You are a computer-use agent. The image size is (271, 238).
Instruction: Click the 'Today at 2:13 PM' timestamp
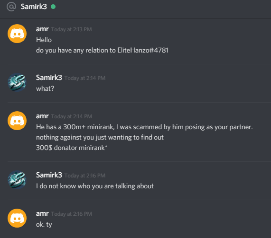tap(71, 29)
